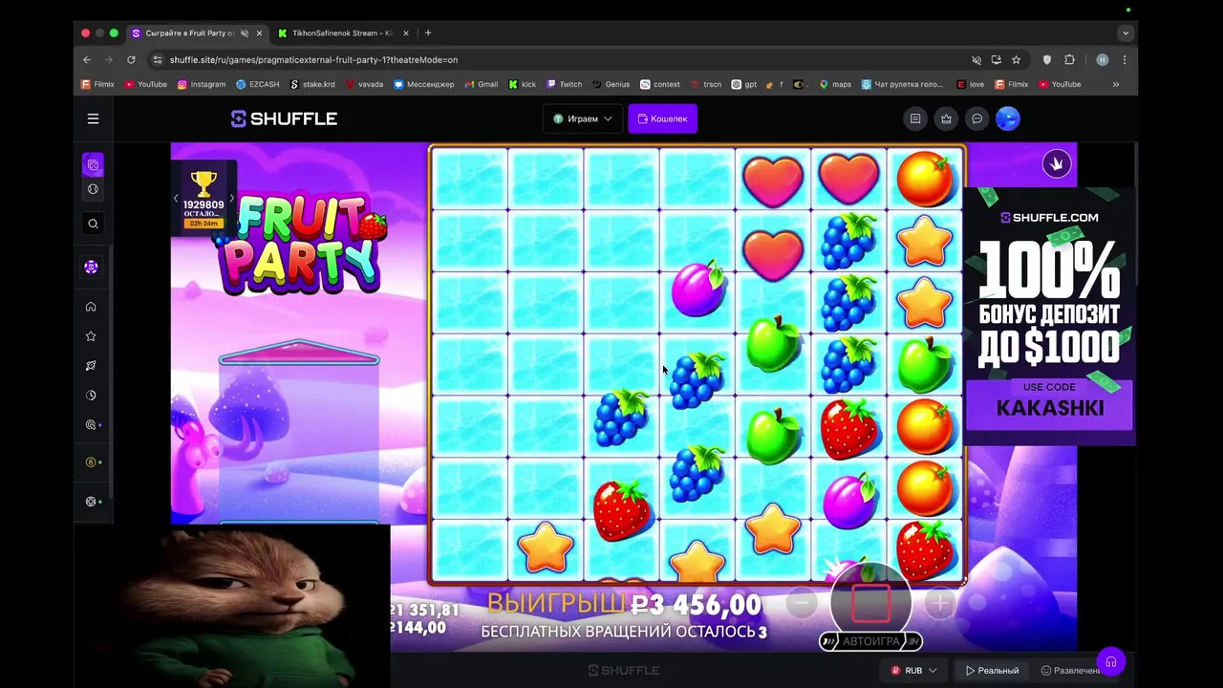Click the page vertical scrollbar

point(1135,215)
